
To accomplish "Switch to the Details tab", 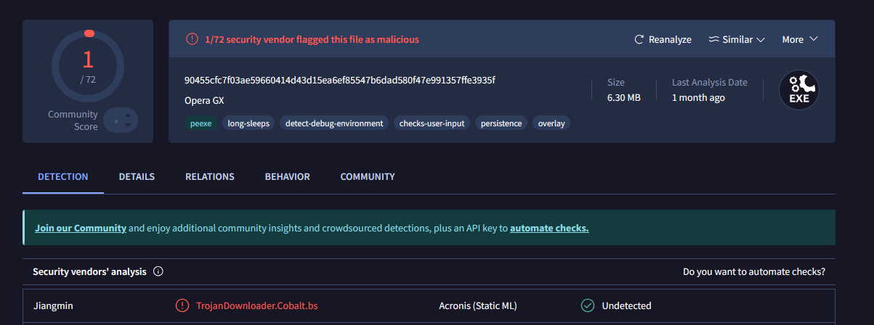I will [137, 176].
